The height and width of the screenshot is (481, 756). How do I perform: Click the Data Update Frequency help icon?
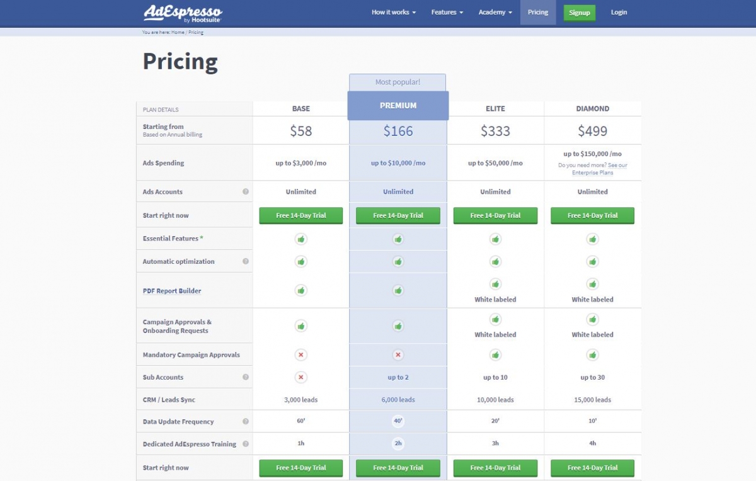pos(246,422)
